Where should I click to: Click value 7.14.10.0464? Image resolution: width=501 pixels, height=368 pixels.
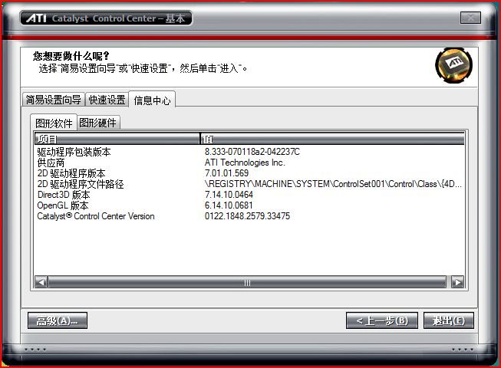point(229,195)
